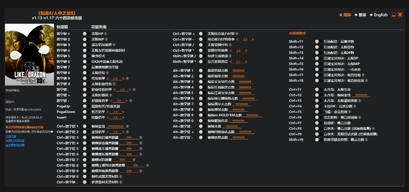Image resolution: width=409 pixels, height=192 pixels.
Task: Switch language to English
Action: 379,15
